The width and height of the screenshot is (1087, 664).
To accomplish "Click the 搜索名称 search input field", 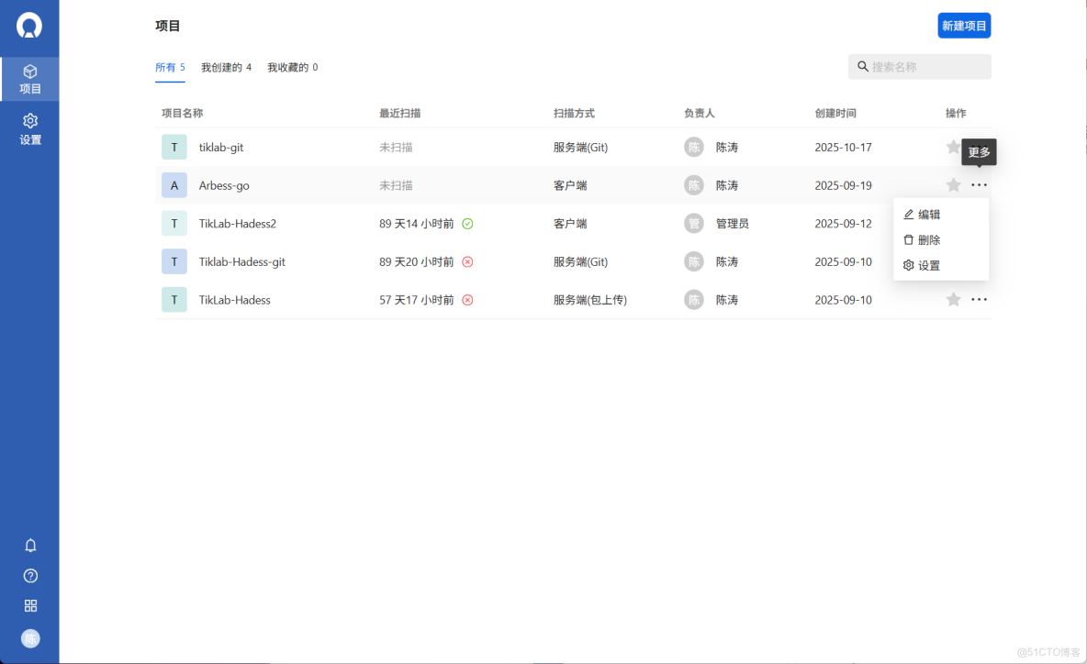I will (918, 66).
